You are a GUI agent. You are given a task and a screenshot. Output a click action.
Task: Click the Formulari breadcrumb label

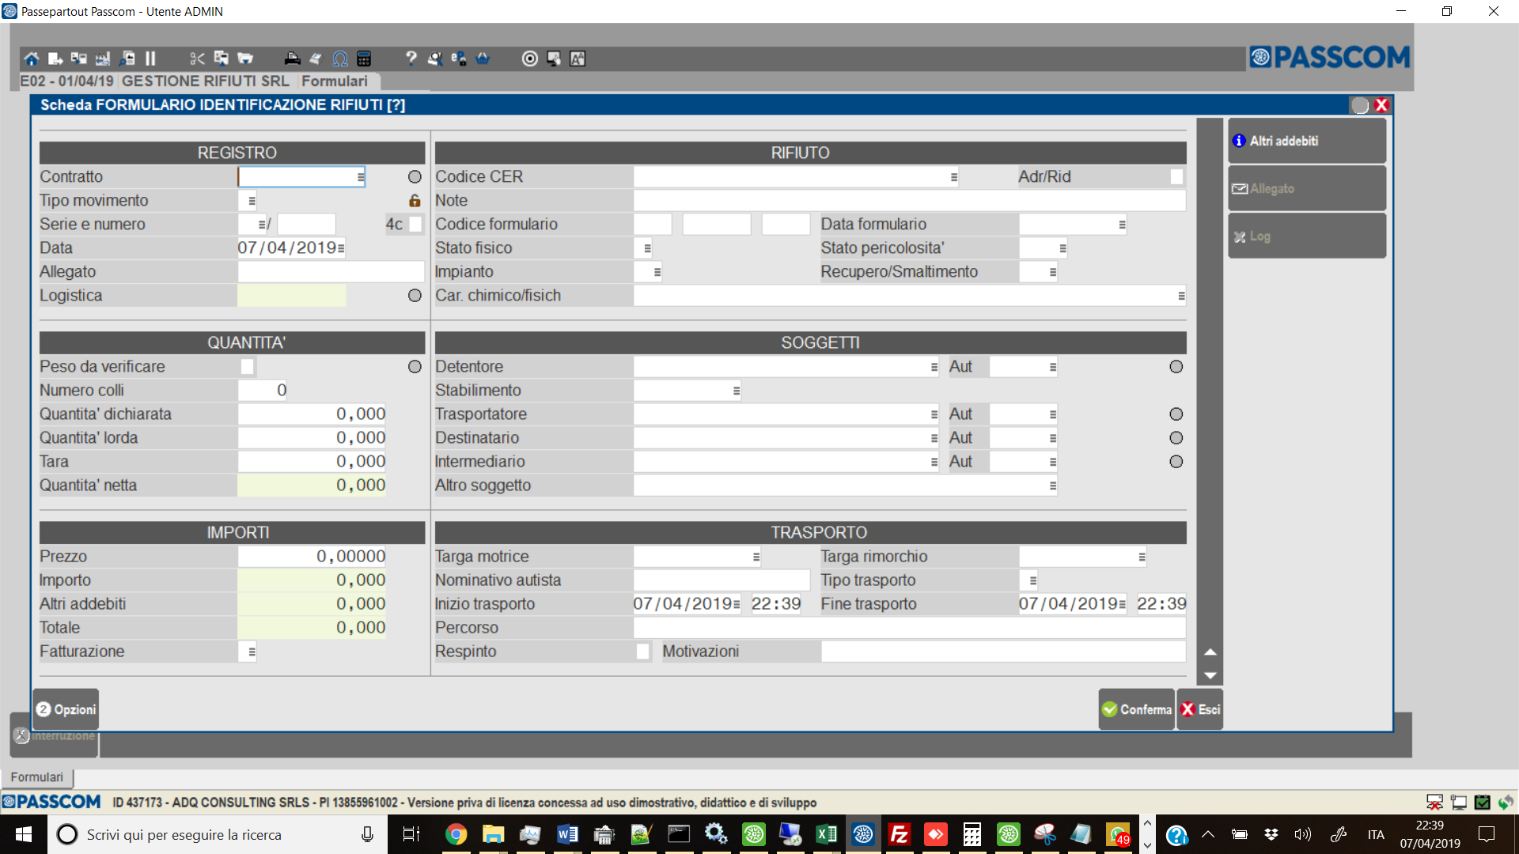pos(335,81)
